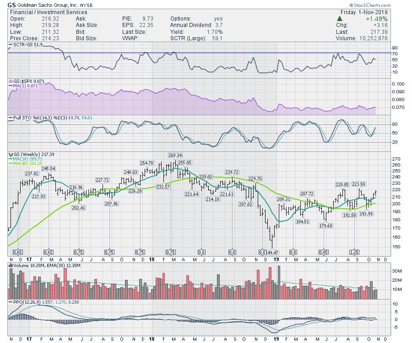This screenshot has height=343, width=412.
Task: Click the 202.41 price label
Action: pyautogui.click(x=79, y=208)
